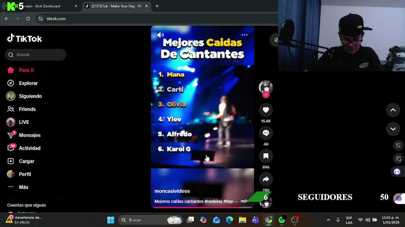Click the microphone icon in tray
Image resolution: width=405 pixels, height=227 pixels.
pos(338,220)
